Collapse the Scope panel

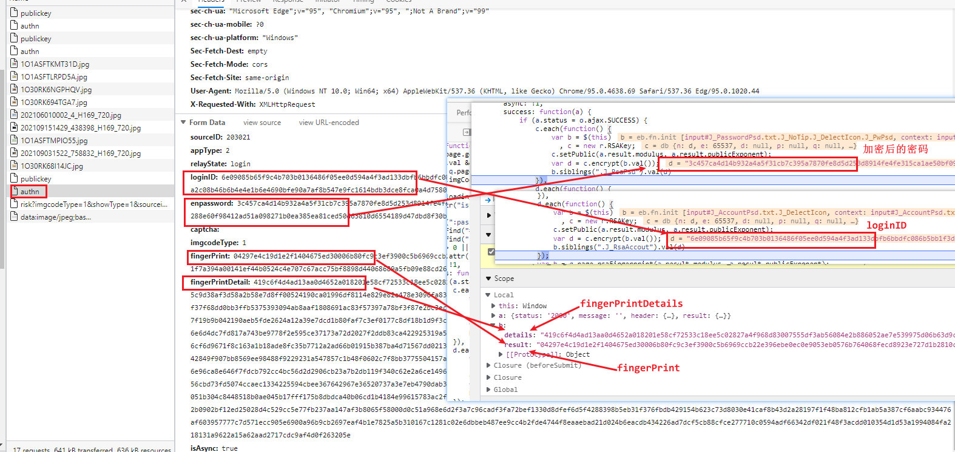coord(488,278)
